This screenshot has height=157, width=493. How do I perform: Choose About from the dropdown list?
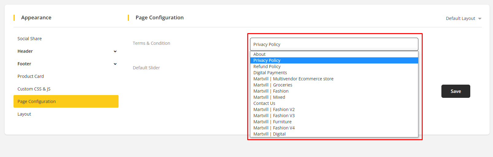pyautogui.click(x=260, y=54)
